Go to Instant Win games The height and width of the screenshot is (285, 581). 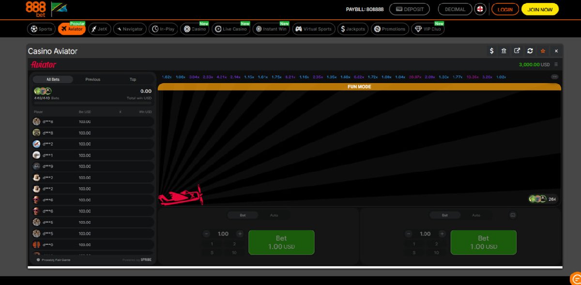tap(271, 29)
